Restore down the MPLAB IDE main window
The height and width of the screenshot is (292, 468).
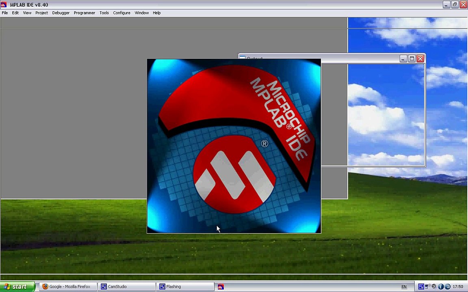coord(455,4)
